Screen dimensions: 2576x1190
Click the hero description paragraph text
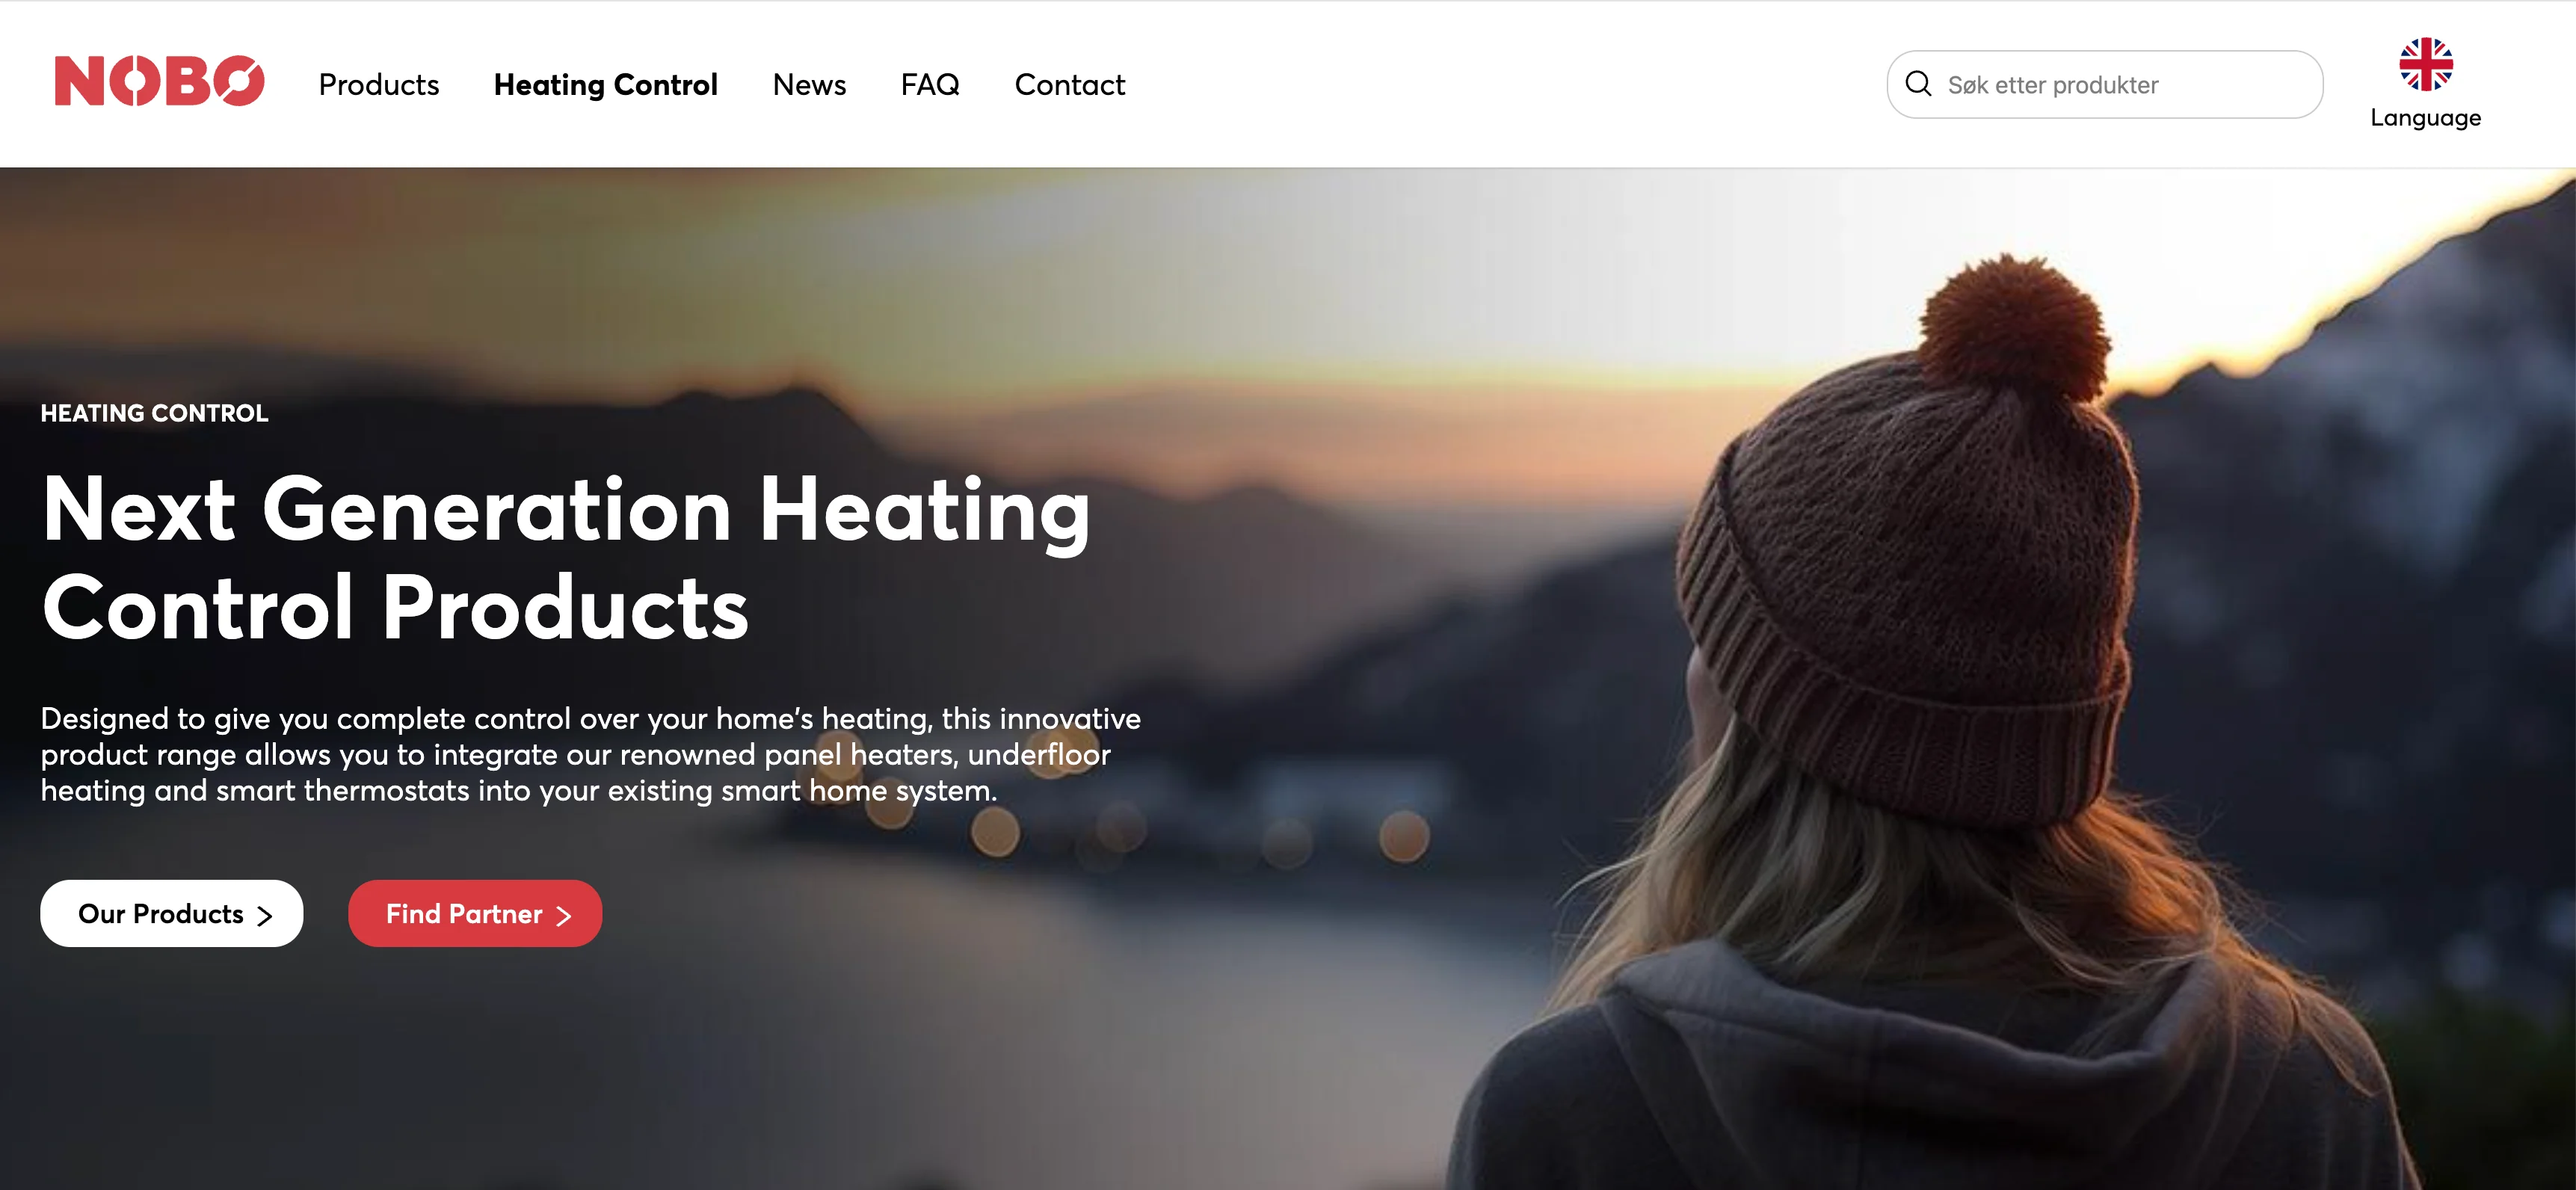(590, 754)
